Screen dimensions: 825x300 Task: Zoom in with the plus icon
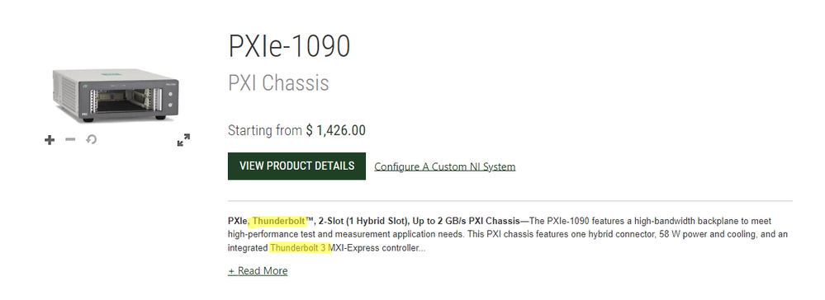(50, 140)
